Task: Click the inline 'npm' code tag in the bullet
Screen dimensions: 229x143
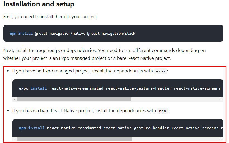Action: (x=163, y=111)
